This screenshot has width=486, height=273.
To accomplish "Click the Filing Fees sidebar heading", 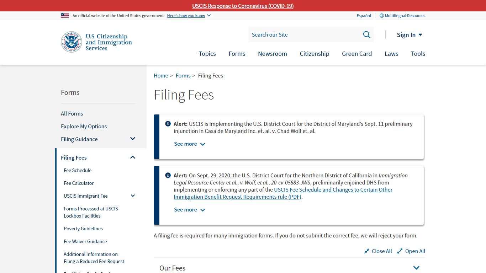I will [74, 157].
